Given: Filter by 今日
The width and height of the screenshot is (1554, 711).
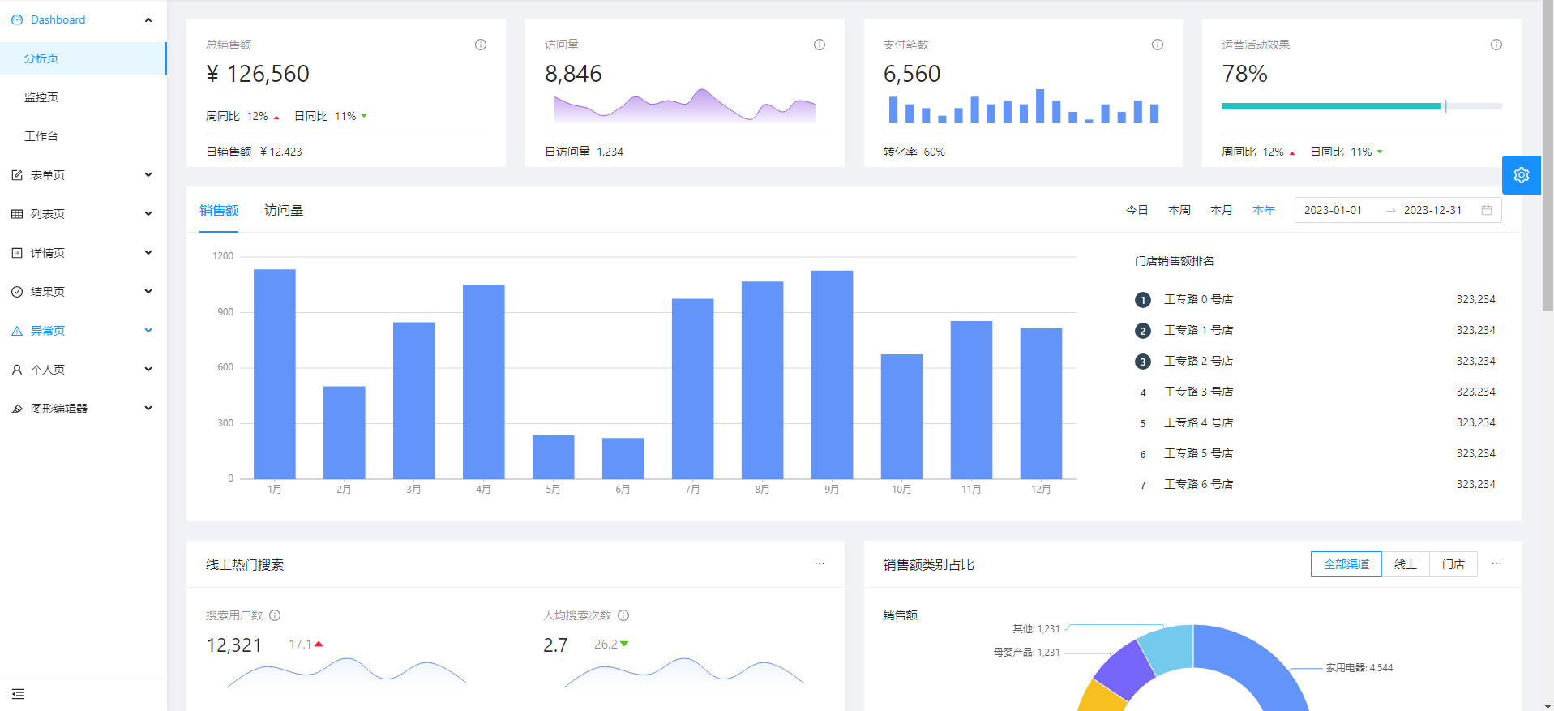Looking at the screenshot, I should pyautogui.click(x=1137, y=210).
